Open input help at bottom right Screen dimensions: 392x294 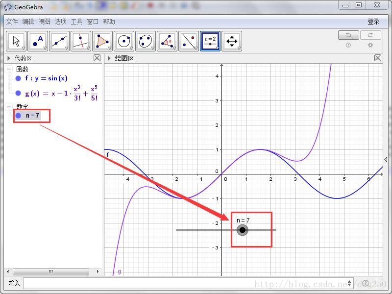pyautogui.click(x=365, y=283)
